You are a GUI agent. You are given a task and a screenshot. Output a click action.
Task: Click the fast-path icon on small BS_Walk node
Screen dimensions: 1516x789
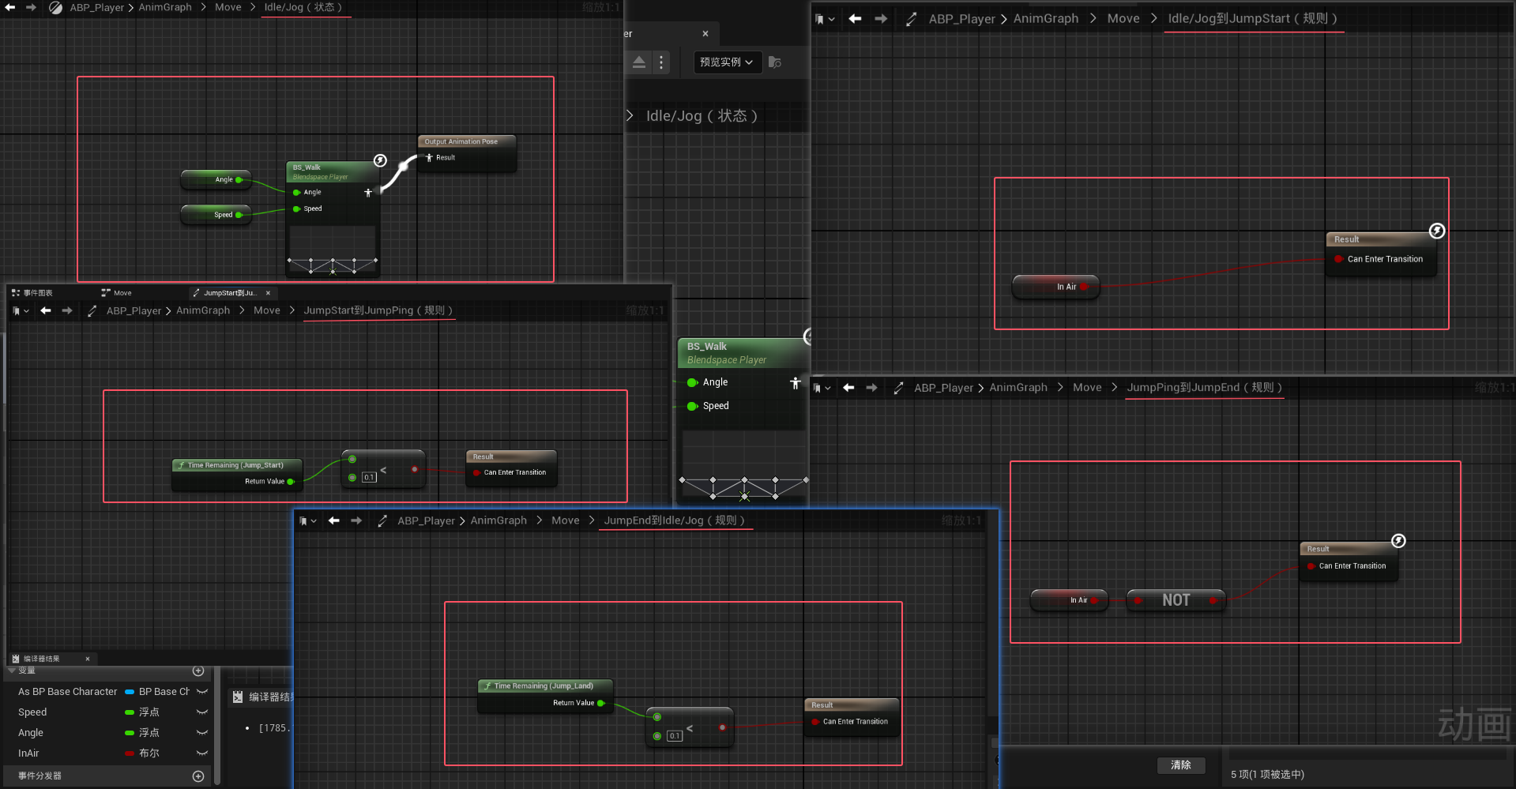[380, 160]
